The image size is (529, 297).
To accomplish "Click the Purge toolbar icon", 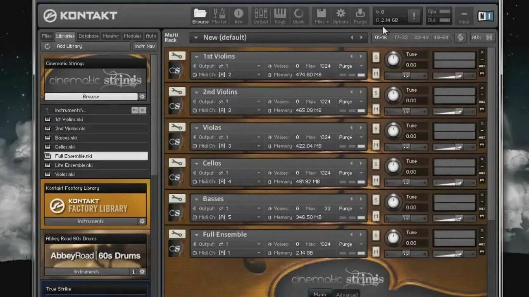I will tap(360, 16).
